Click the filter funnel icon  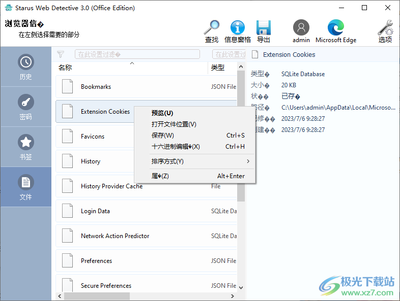coord(61,54)
